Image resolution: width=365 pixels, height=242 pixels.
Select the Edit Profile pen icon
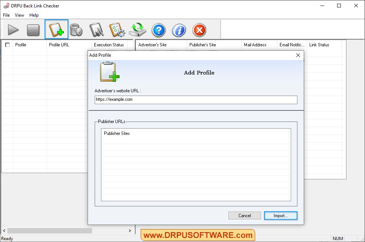(x=97, y=30)
